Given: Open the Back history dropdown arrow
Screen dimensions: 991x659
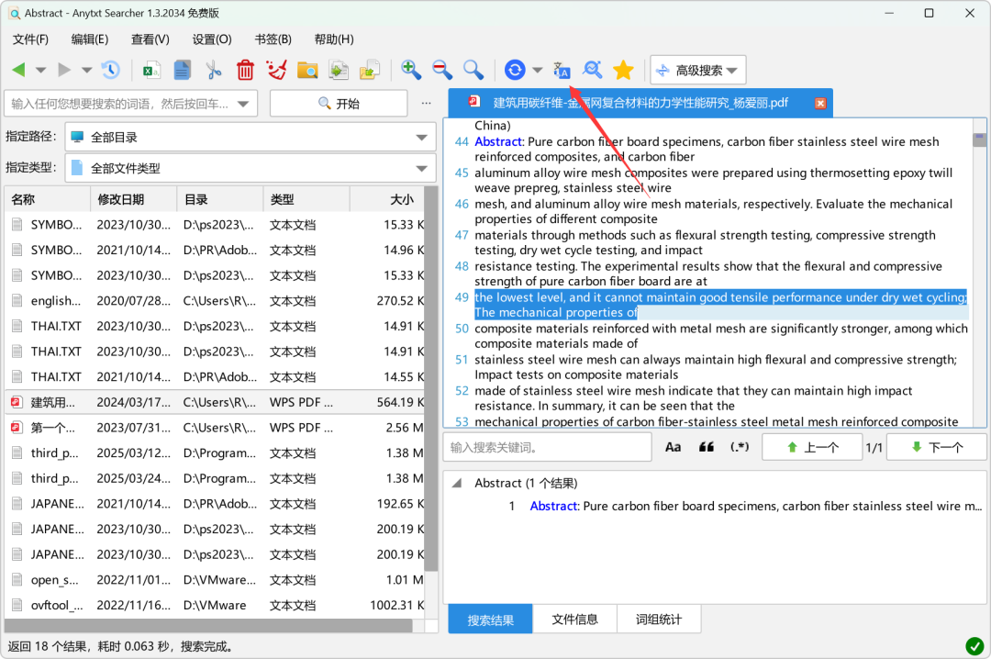Looking at the screenshot, I should (x=41, y=70).
